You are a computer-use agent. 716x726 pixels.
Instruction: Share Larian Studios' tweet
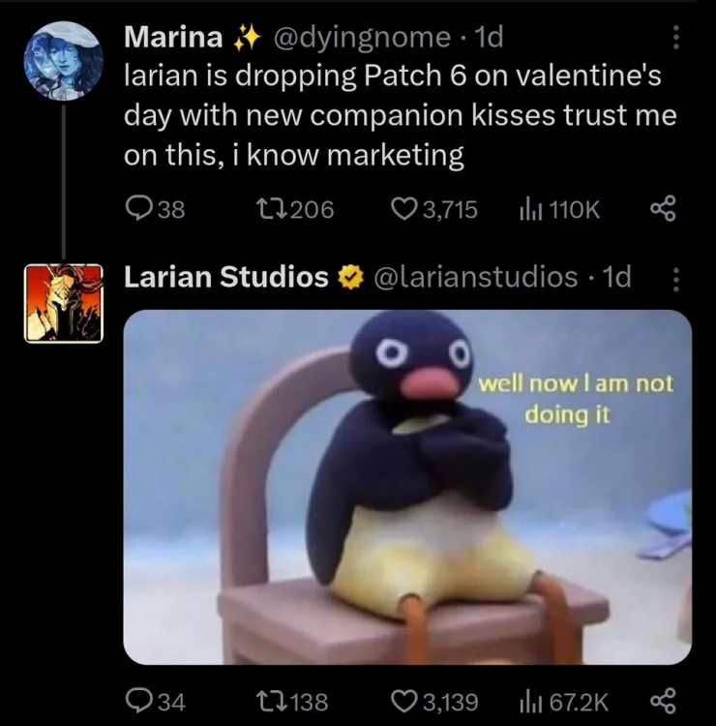click(663, 700)
